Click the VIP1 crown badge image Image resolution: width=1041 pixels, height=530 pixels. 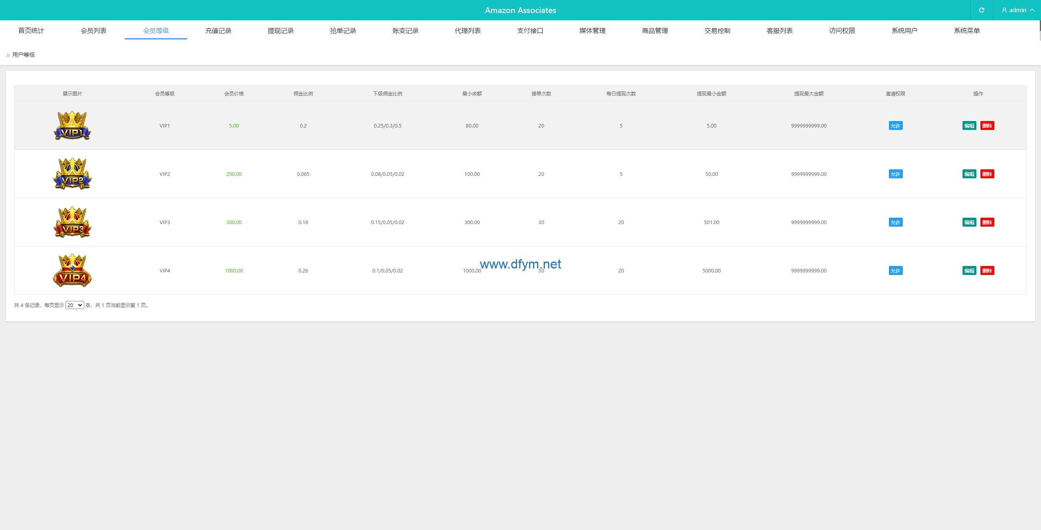point(72,125)
